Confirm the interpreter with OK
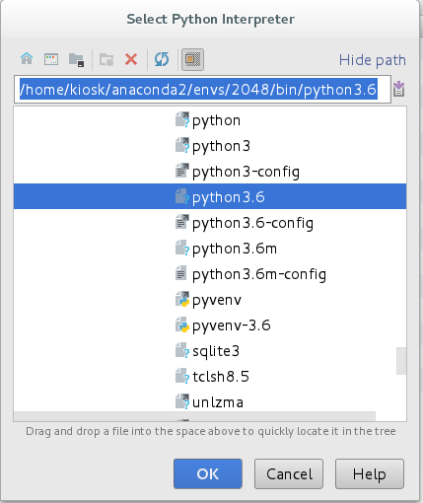The image size is (423, 503). click(x=208, y=473)
